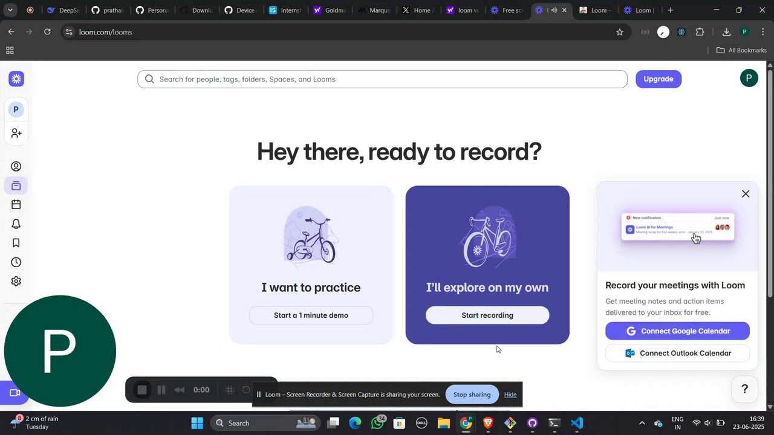The image size is (774, 435).
Task: Open browser Downloads icon
Action: click(726, 32)
